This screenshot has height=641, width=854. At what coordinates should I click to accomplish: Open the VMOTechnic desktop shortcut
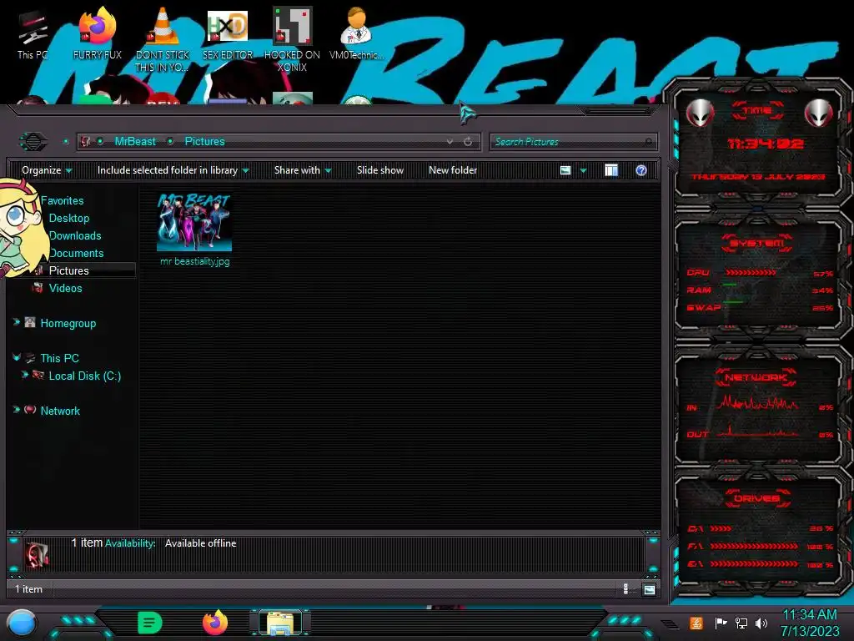[356, 33]
